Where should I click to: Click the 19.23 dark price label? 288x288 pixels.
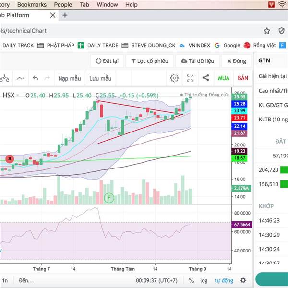click(x=240, y=151)
